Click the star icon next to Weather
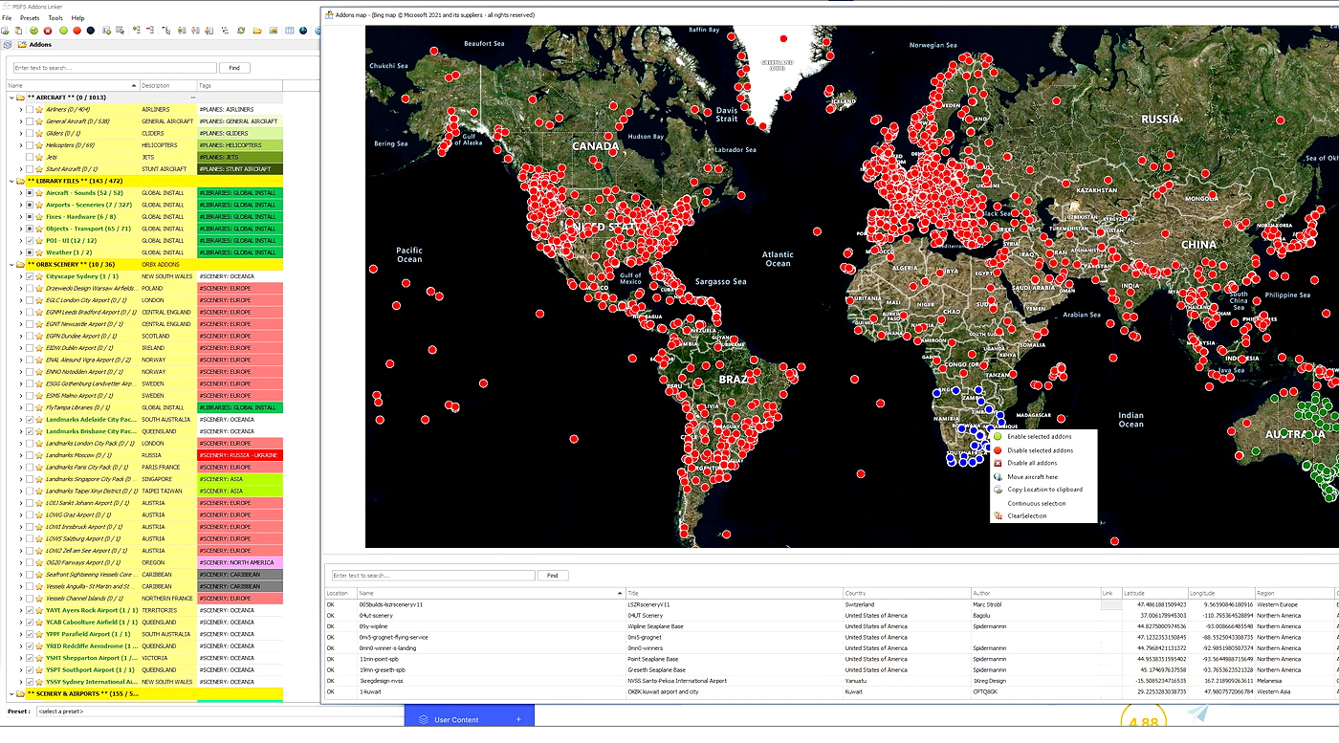Image resolution: width=1339 pixels, height=743 pixels. [39, 252]
